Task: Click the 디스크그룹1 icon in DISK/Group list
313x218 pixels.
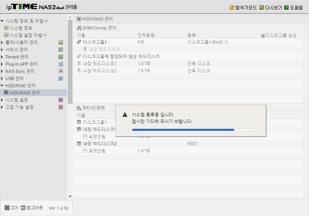Action: [x=79, y=42]
